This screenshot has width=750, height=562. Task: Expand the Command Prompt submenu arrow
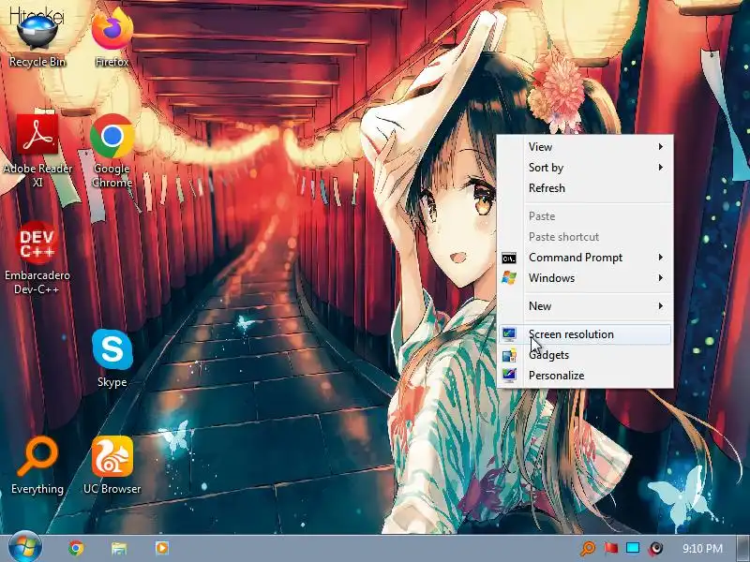pos(661,257)
